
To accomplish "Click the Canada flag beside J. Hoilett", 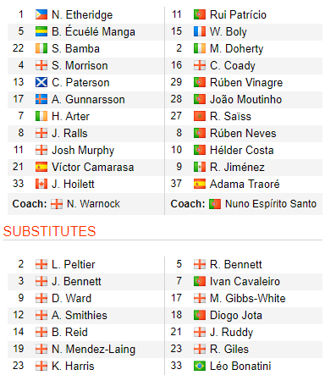I will (41, 184).
